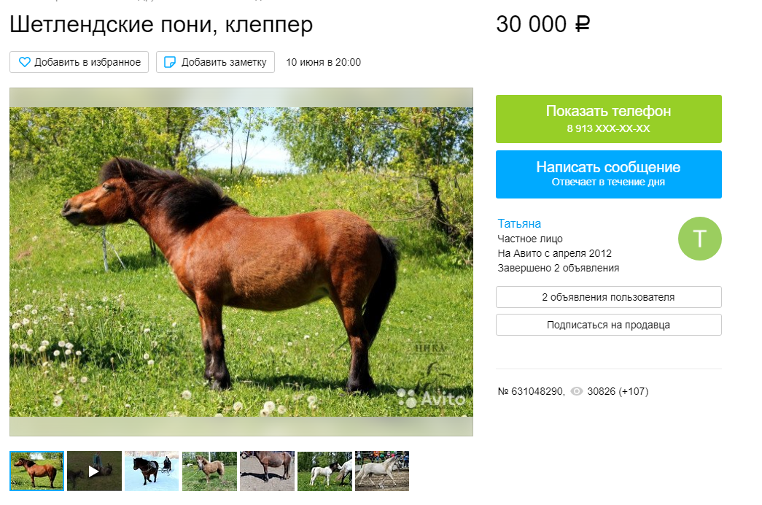Click Подписаться на продавца button
Viewport: 762px width, 505px height.
[608, 325]
